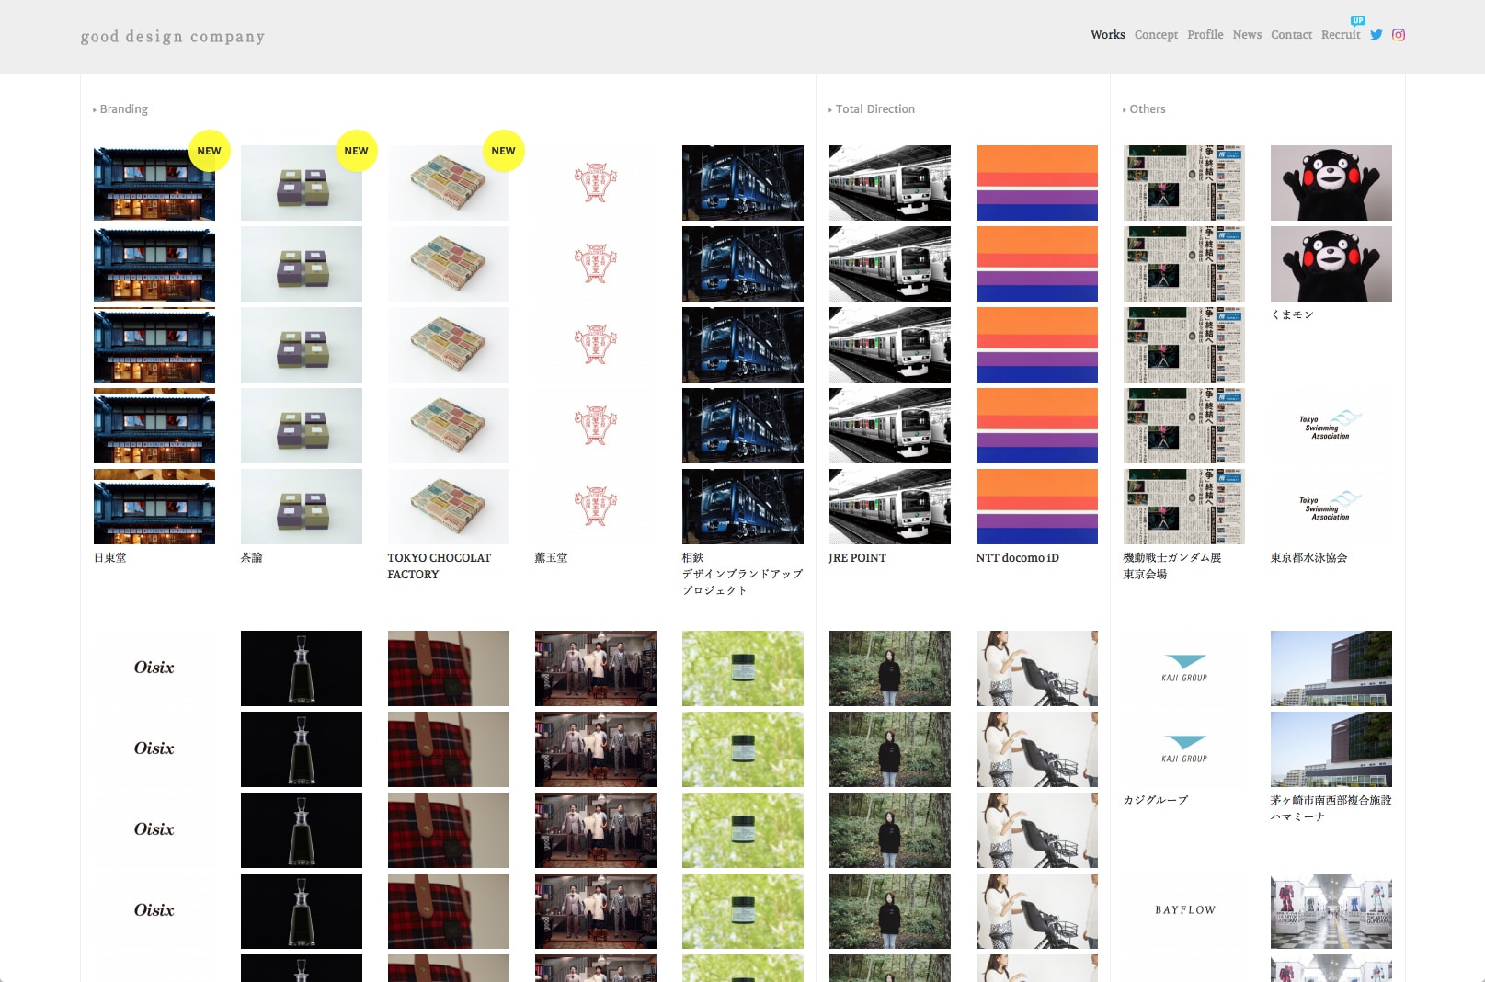Select the Total Direction category heading
This screenshot has height=982, width=1485.
pyautogui.click(x=874, y=109)
